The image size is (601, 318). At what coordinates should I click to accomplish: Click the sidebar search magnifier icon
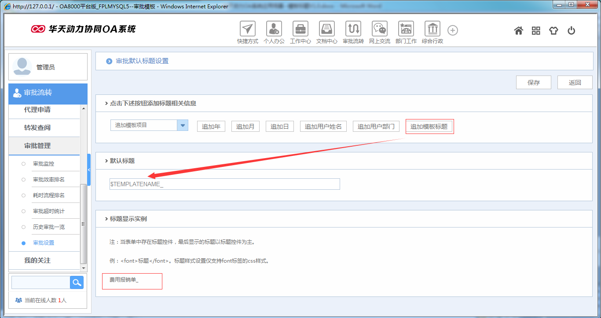pos(77,282)
